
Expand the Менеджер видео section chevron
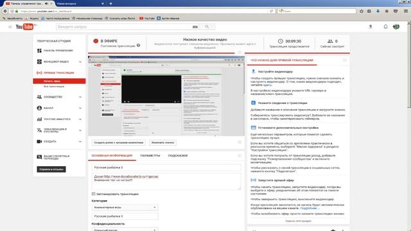coord(80,62)
